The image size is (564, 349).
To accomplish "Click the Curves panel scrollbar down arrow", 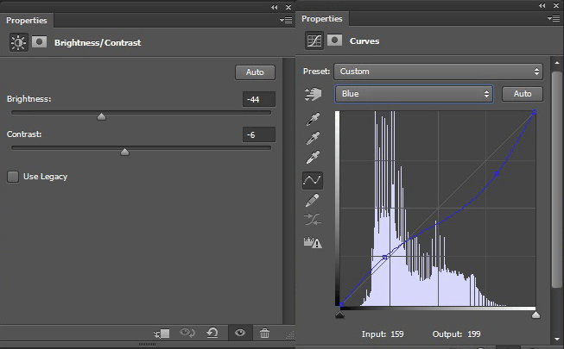I will point(557,339).
